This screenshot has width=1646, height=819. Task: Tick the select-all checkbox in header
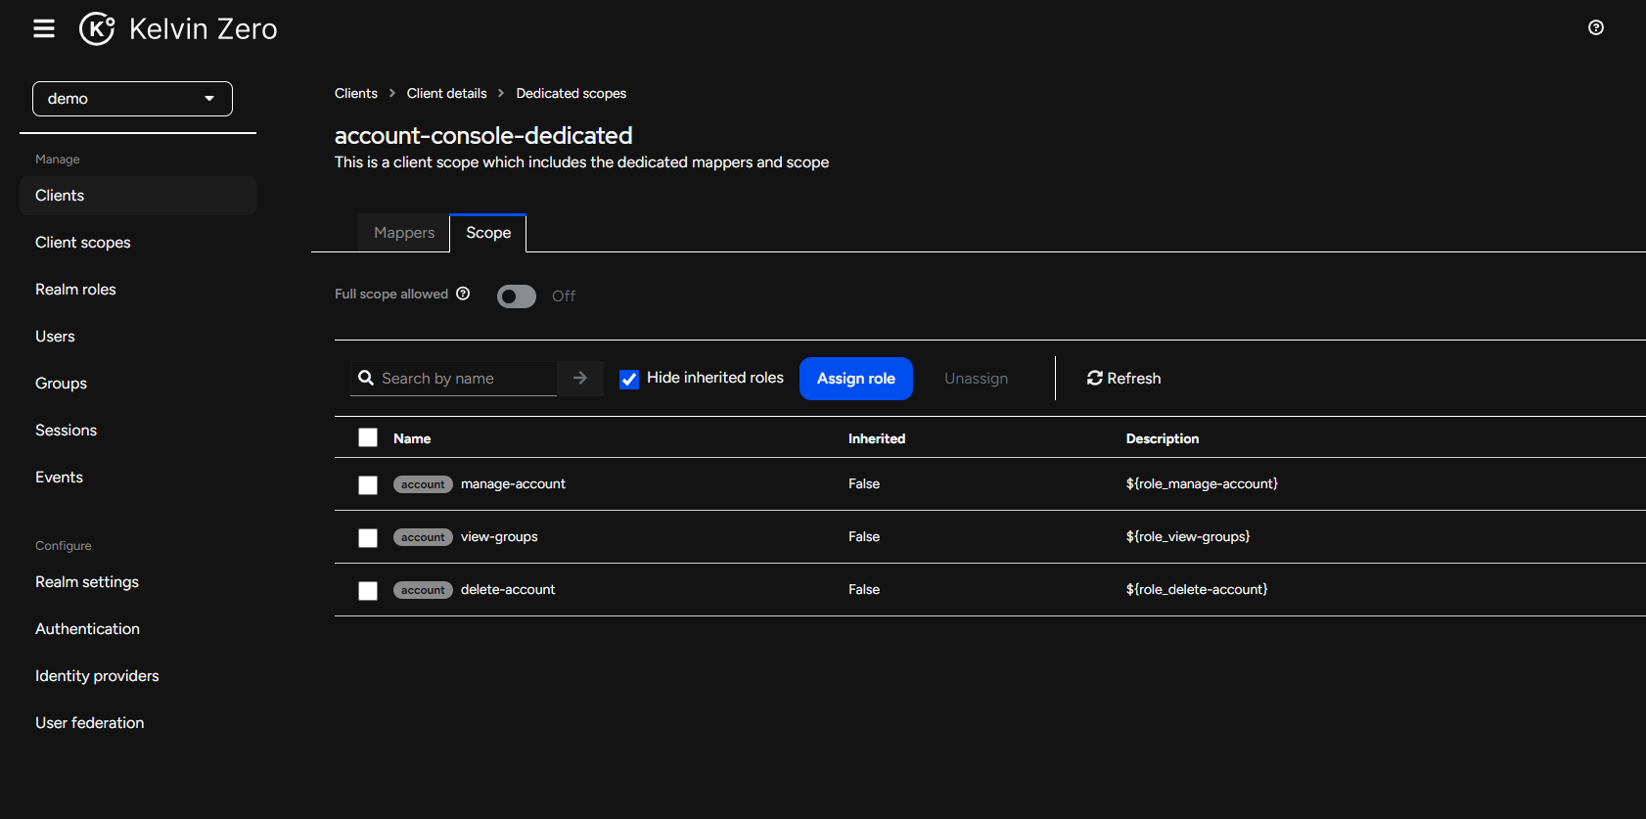(368, 437)
